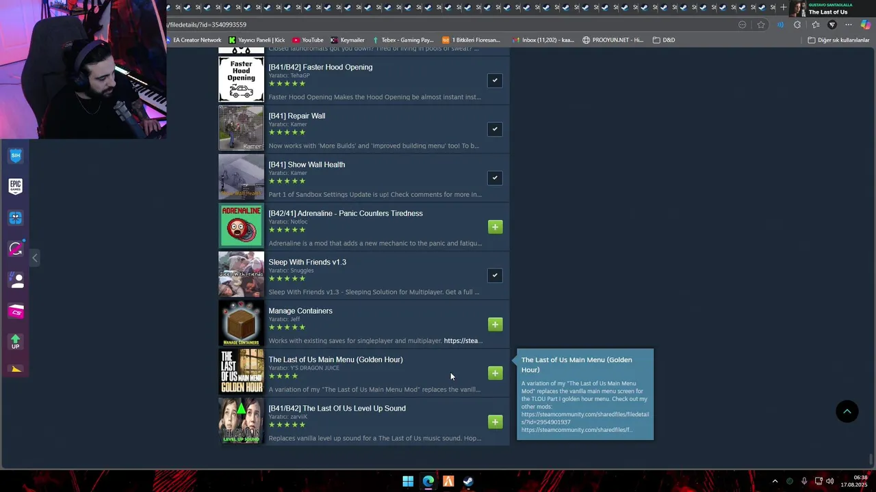
Task: Open the Manage Containers crate thumbnail
Action: pos(241,323)
